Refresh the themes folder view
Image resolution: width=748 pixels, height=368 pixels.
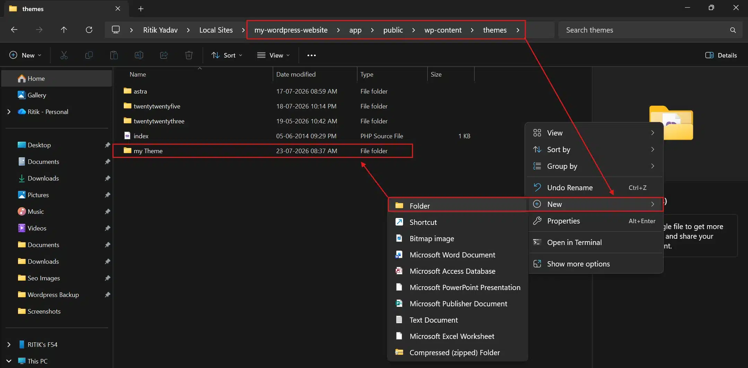(x=89, y=30)
